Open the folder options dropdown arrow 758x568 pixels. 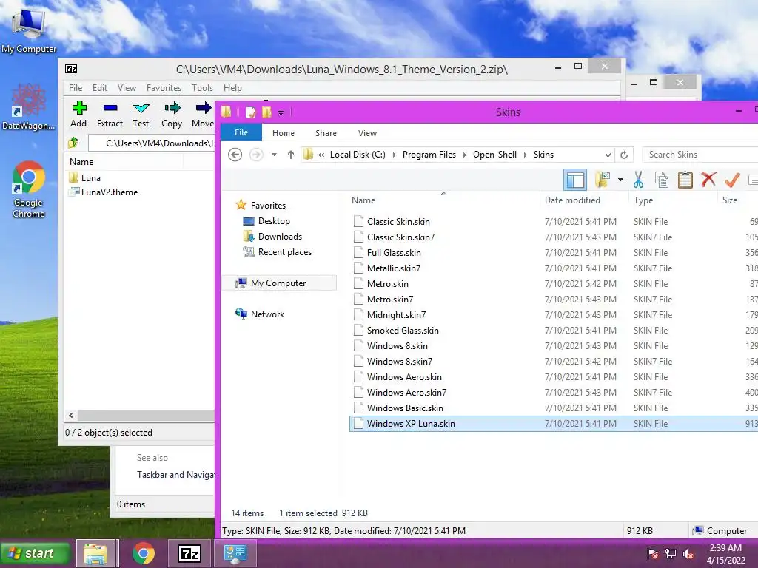pos(620,180)
